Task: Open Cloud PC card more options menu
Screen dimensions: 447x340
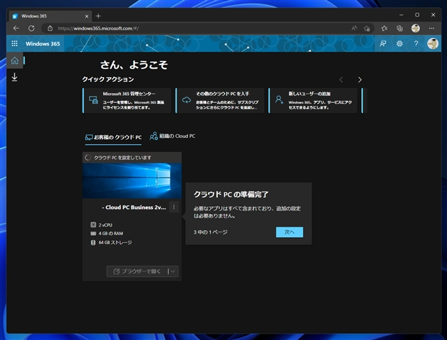Action: (174, 207)
